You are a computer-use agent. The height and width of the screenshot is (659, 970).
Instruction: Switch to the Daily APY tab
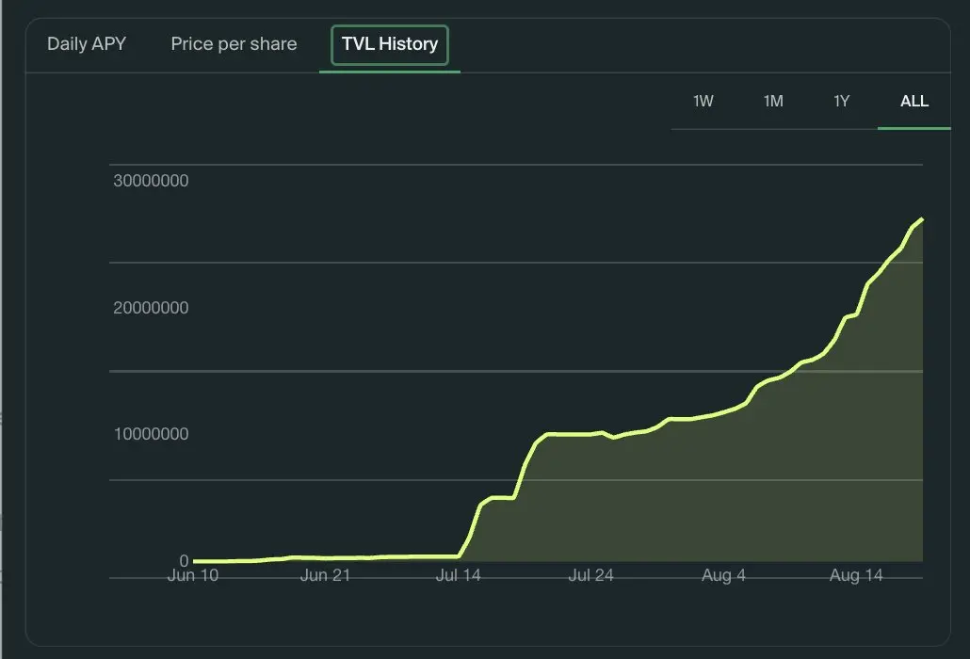point(87,44)
